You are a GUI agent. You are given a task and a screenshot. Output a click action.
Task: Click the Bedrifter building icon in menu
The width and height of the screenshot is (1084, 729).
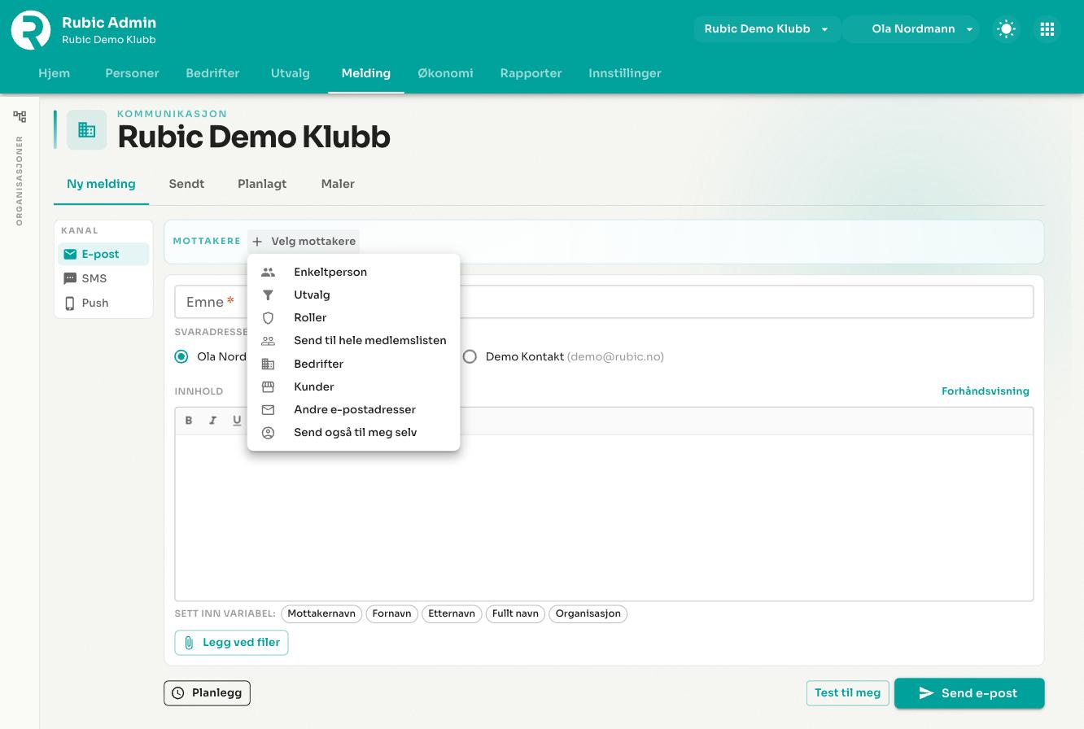click(268, 364)
